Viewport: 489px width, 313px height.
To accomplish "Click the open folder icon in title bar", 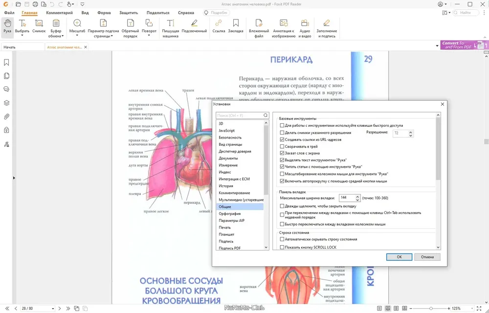I will (18, 4).
